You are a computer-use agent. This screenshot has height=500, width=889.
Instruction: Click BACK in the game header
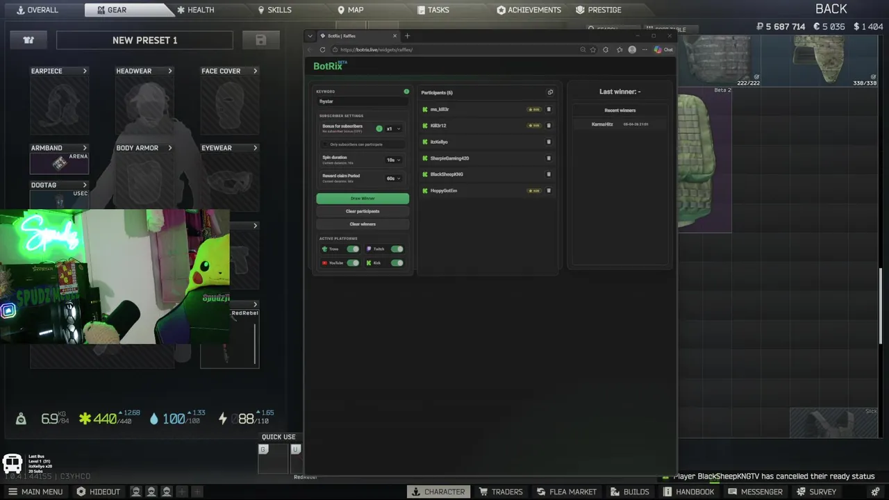831,9
